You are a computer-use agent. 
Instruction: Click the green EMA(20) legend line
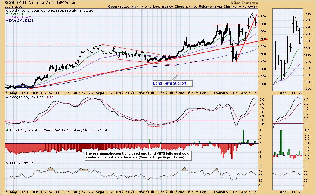click(7, 14)
